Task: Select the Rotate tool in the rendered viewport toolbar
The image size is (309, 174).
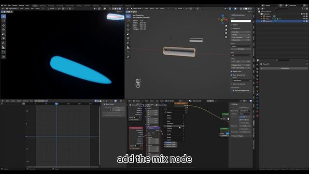Action: [x=3, y=29]
